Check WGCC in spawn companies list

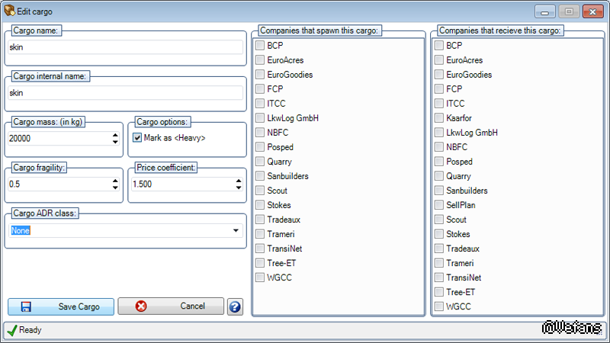pos(260,277)
